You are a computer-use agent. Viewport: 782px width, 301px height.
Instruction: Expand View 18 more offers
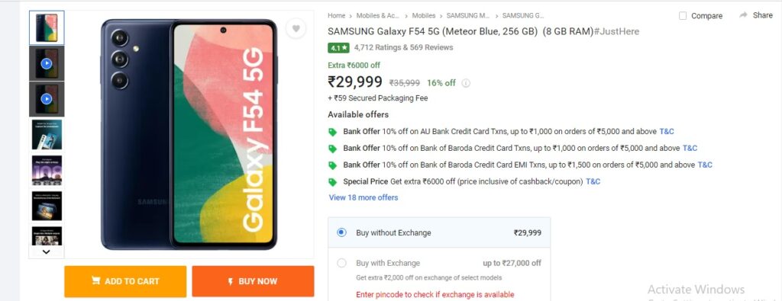coord(364,197)
